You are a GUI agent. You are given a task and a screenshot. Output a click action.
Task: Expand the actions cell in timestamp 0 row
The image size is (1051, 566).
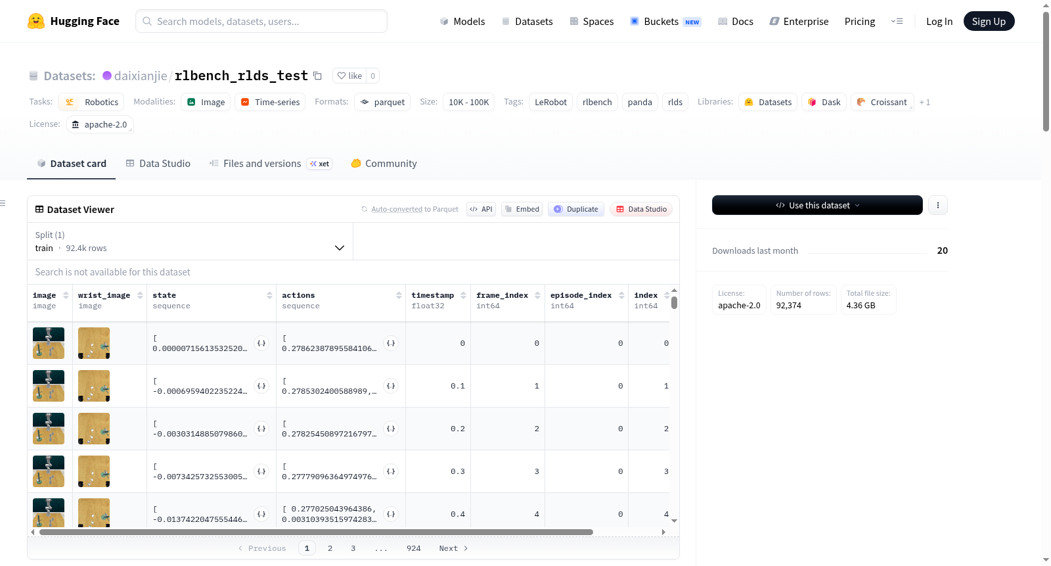tap(391, 343)
